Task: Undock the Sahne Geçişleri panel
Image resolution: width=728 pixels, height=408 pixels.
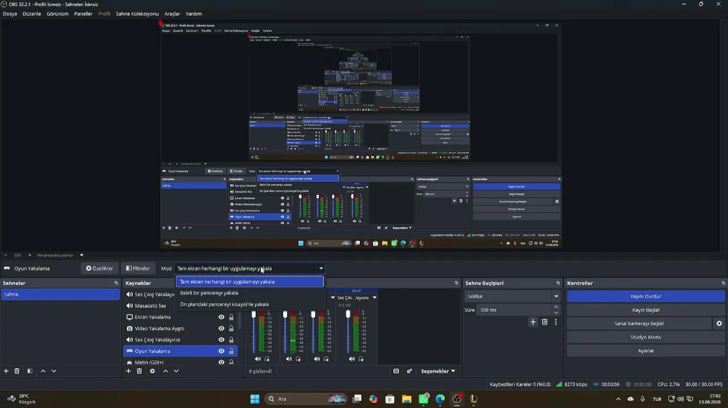Action: coord(558,283)
